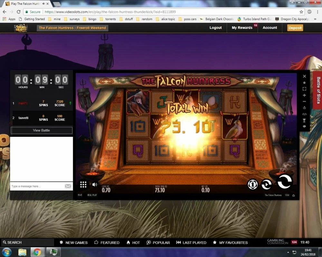The image size is (322, 257).
Task: Click Logout in the top navigation
Action: tap(215, 28)
